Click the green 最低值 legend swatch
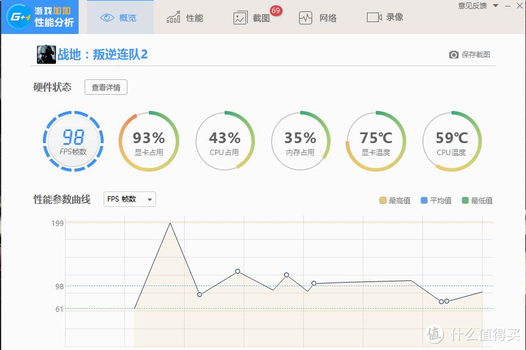Image resolution: width=526 pixels, height=350 pixels. tap(465, 200)
